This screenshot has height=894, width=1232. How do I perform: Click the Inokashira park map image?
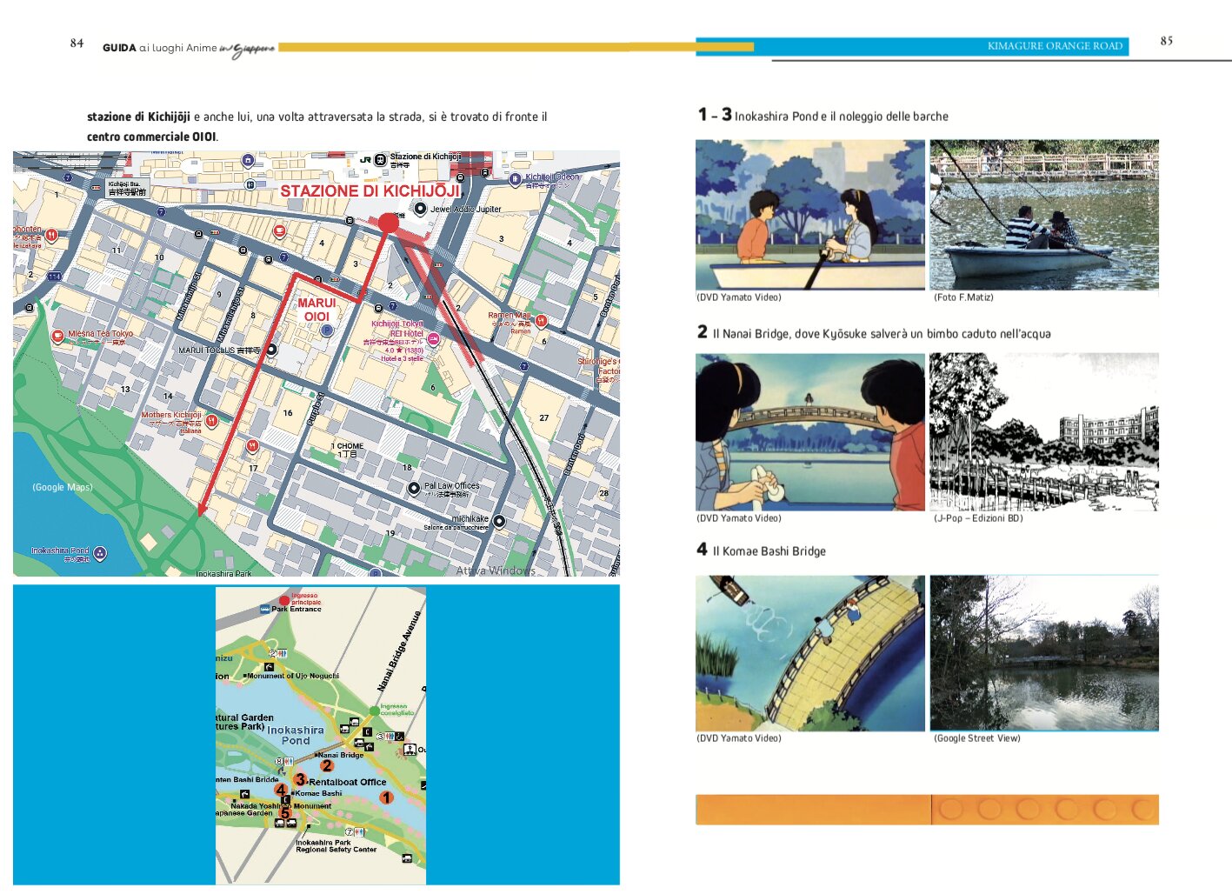point(321,736)
